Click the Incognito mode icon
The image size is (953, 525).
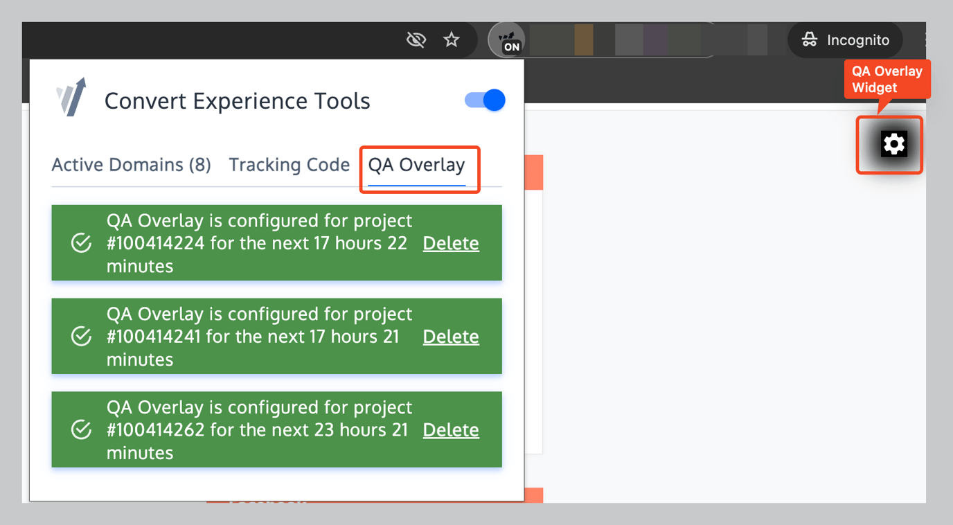click(809, 39)
